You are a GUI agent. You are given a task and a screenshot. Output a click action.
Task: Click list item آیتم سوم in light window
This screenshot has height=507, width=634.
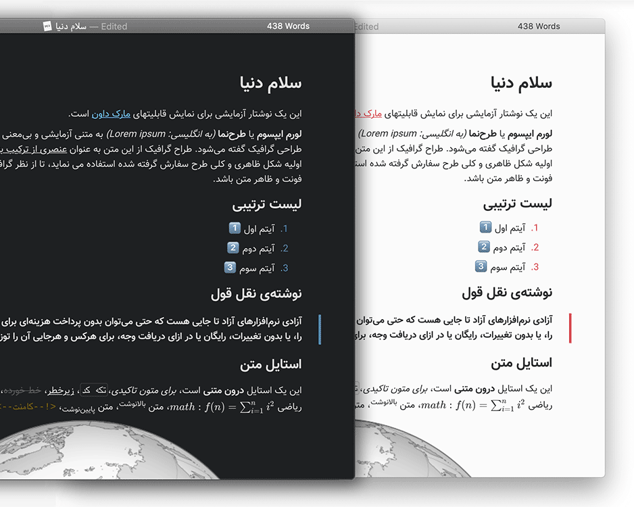point(508,267)
